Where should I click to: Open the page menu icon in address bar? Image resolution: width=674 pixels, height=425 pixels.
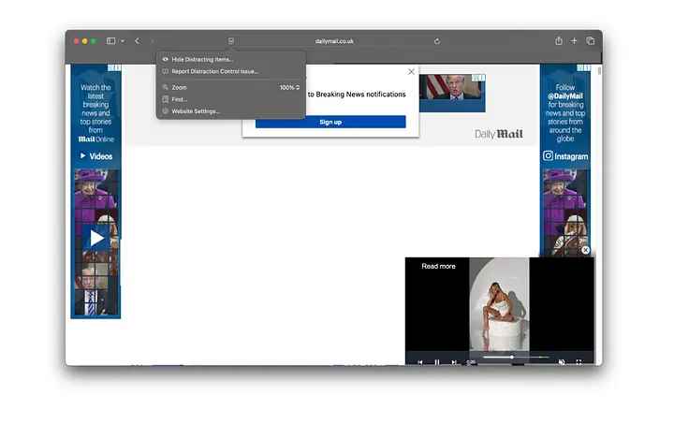(231, 41)
